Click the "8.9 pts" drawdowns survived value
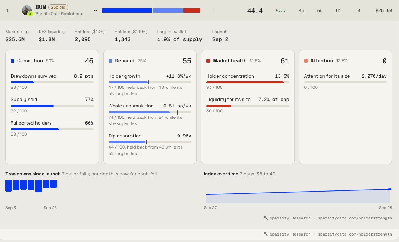This screenshot has width=399, height=242. pyautogui.click(x=84, y=76)
